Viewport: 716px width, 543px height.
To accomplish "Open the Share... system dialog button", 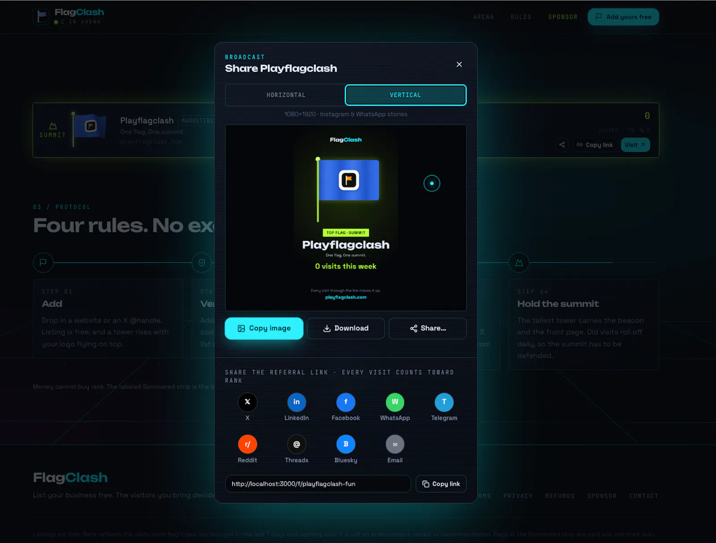I will point(428,329).
